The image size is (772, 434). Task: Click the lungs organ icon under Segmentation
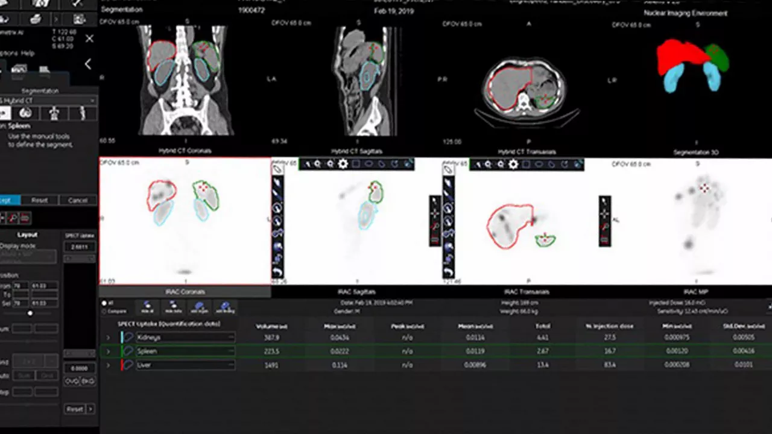coord(25,113)
